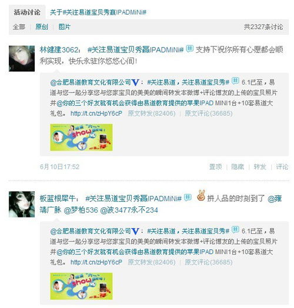Open 板蓝根犀牛's avatar picture
Viewport: 294px width, 308px height.
[x=22, y=204]
